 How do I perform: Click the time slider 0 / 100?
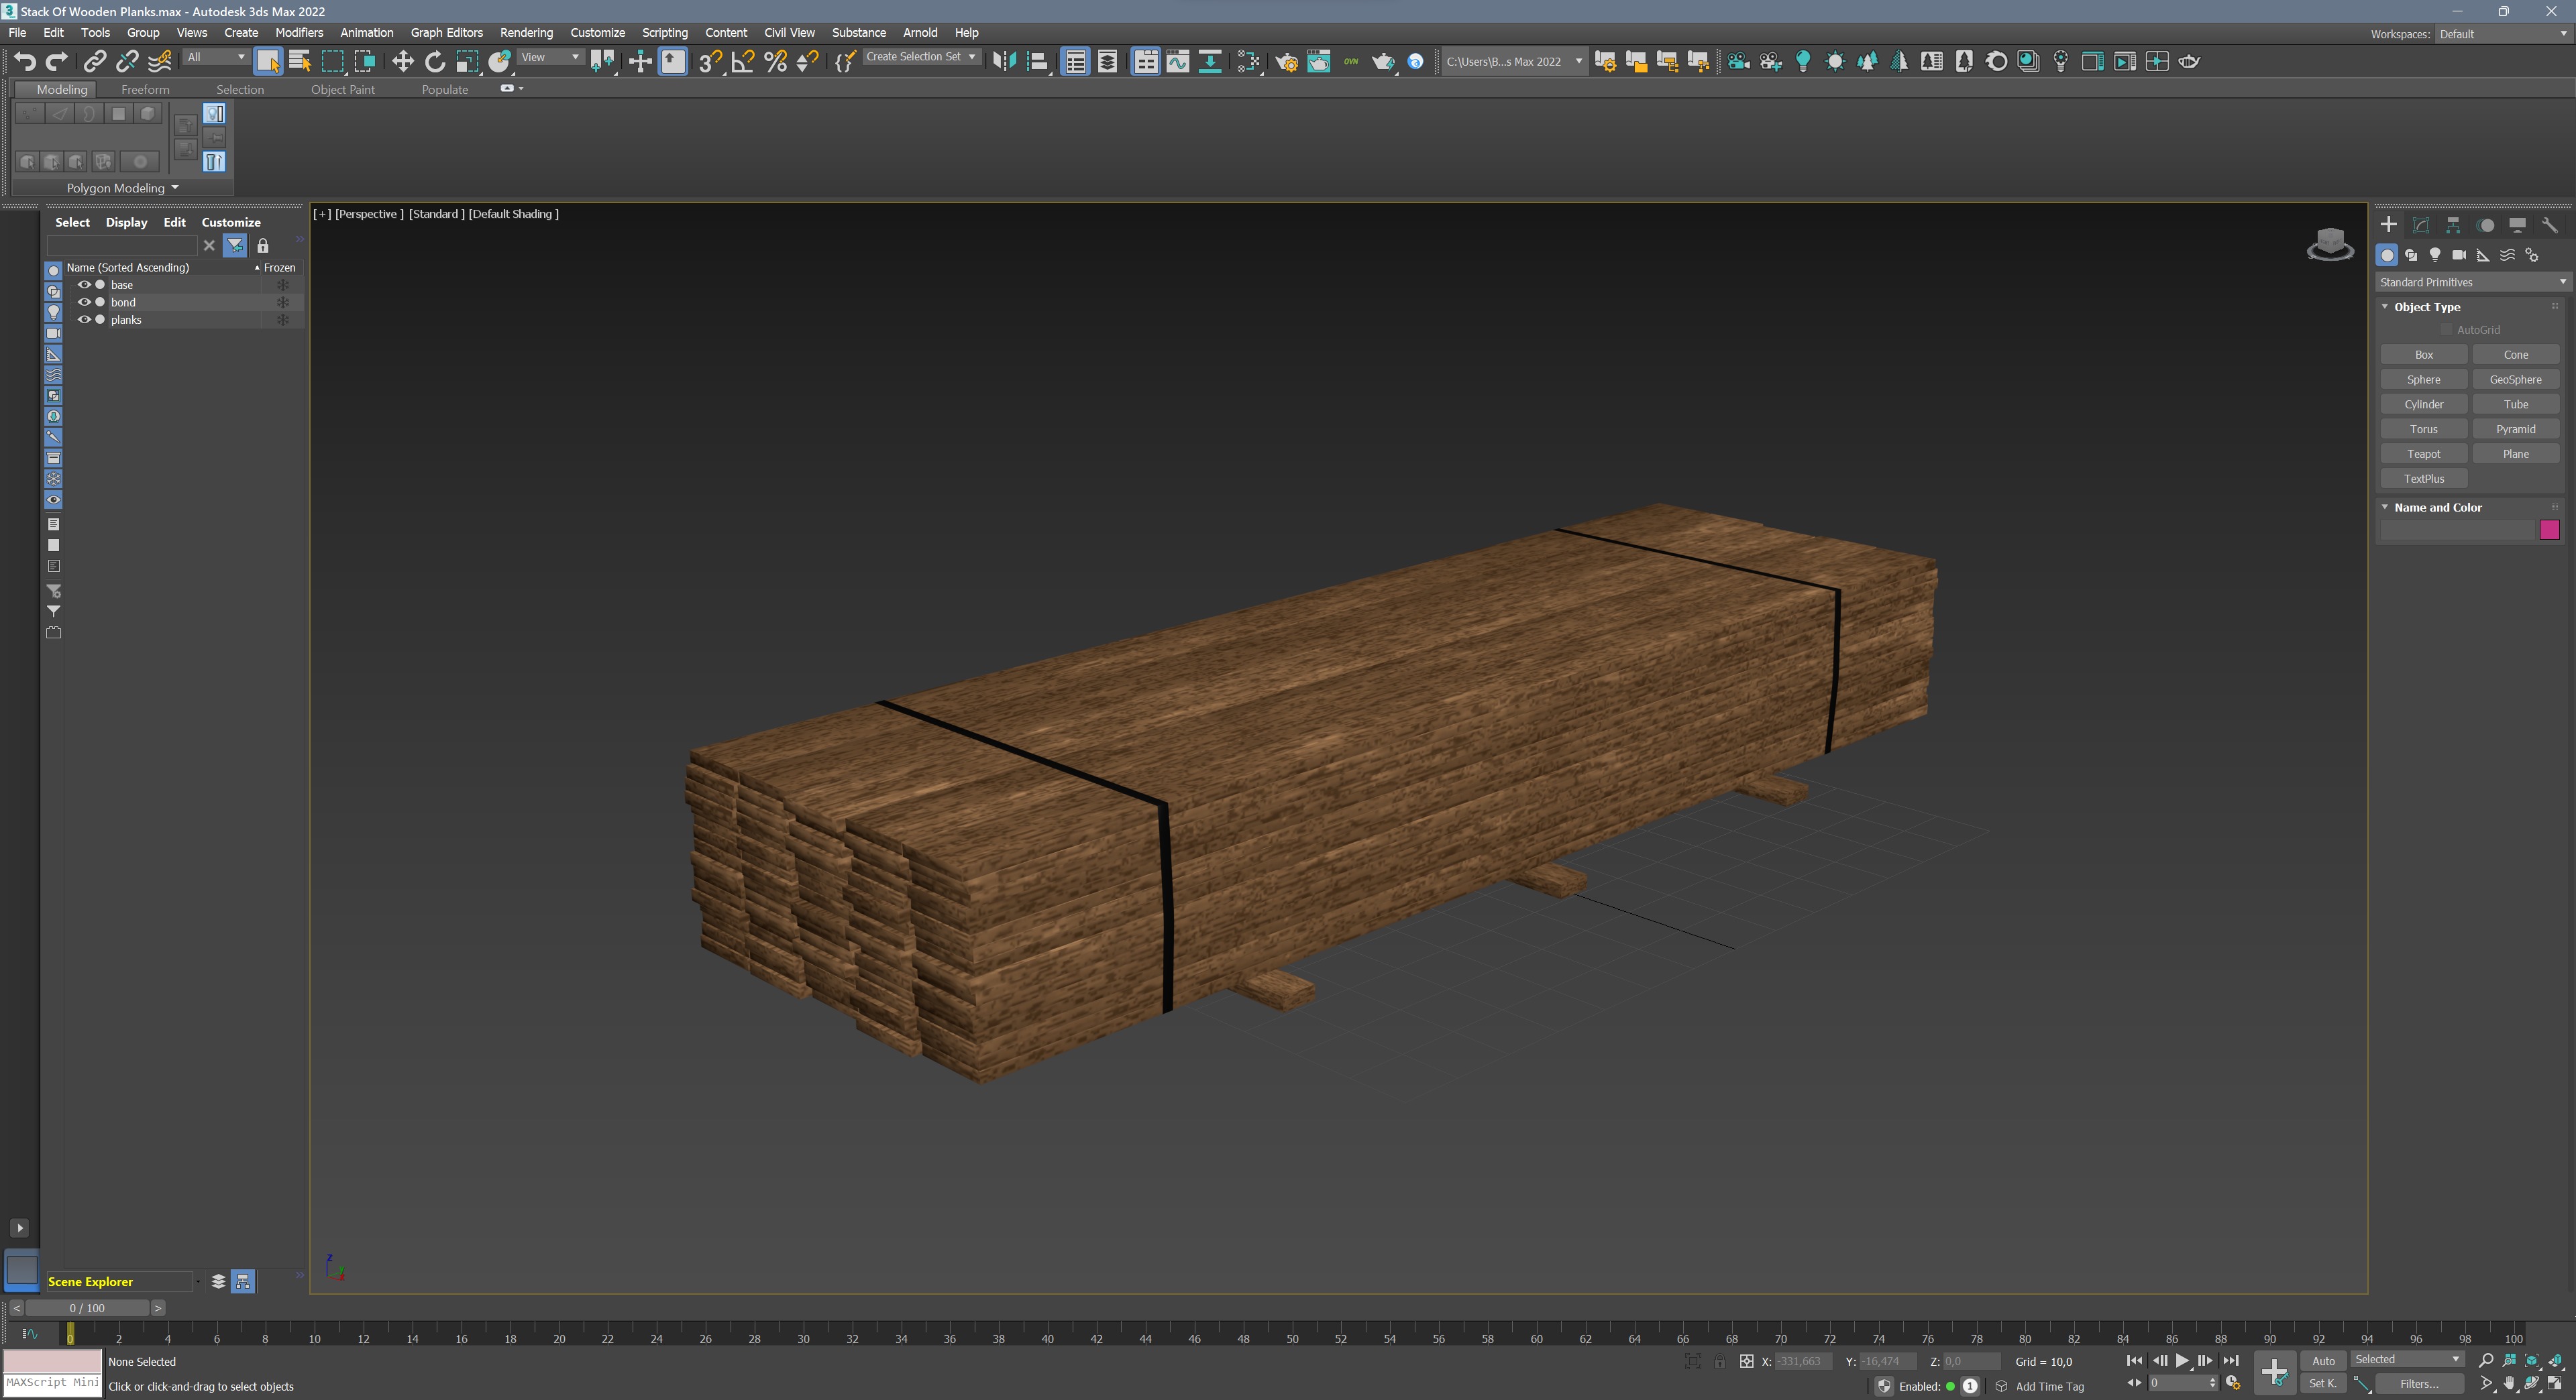[x=87, y=1308]
